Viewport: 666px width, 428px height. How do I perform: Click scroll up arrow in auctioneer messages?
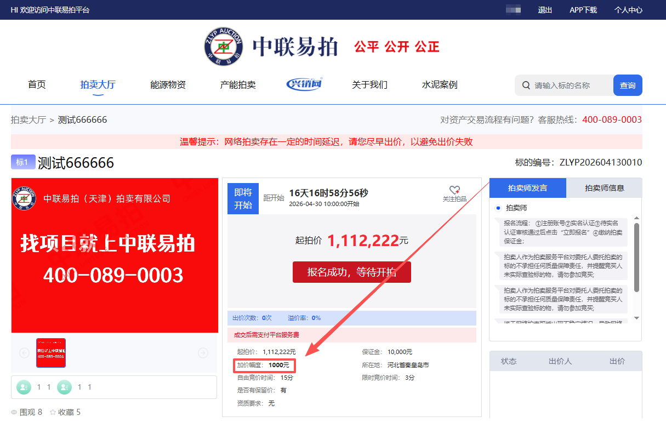(636, 218)
